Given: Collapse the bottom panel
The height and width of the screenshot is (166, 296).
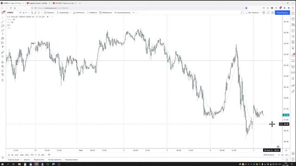Looking at the screenshot, I should 283,160.
